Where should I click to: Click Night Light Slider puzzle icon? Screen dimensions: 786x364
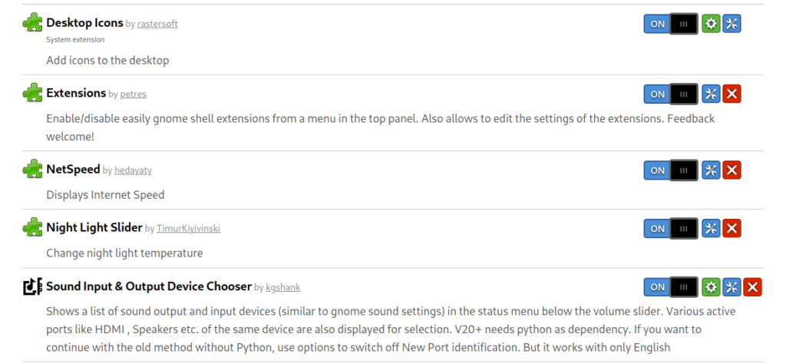point(32,227)
